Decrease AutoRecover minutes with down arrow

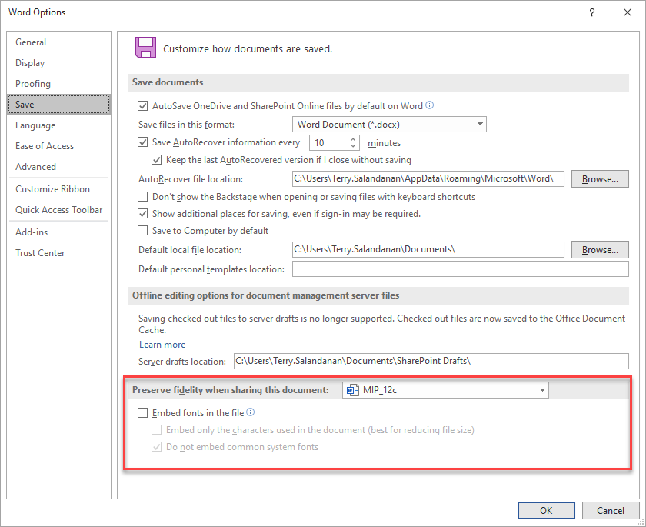353,146
